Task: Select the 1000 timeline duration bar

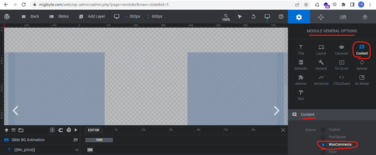Action: pyautogui.click(x=99, y=140)
